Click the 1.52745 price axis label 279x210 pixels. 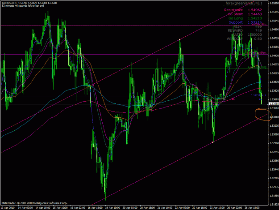[274, 152]
